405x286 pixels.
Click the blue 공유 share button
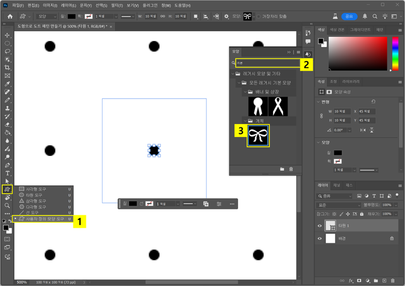click(x=349, y=16)
